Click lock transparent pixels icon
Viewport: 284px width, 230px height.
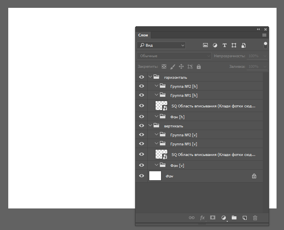[164, 67]
